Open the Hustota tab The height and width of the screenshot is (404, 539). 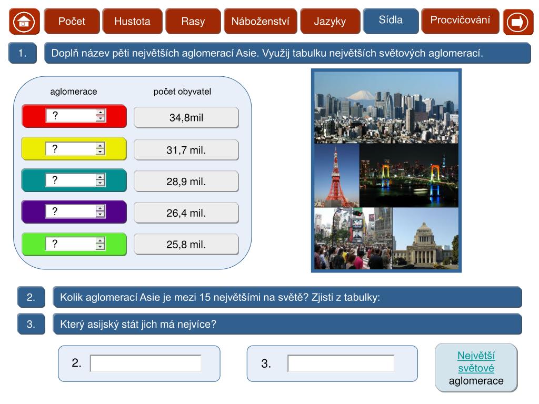click(x=132, y=21)
